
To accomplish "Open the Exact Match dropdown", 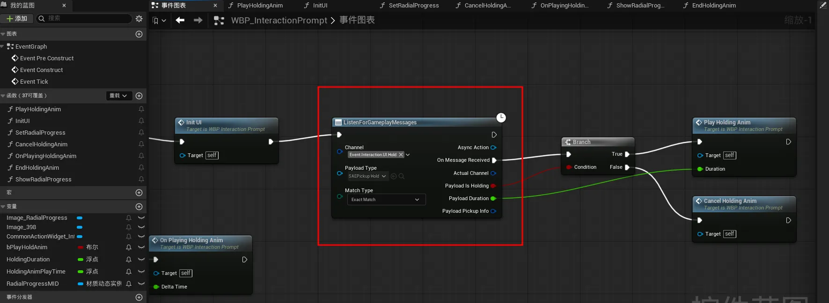I will point(386,200).
